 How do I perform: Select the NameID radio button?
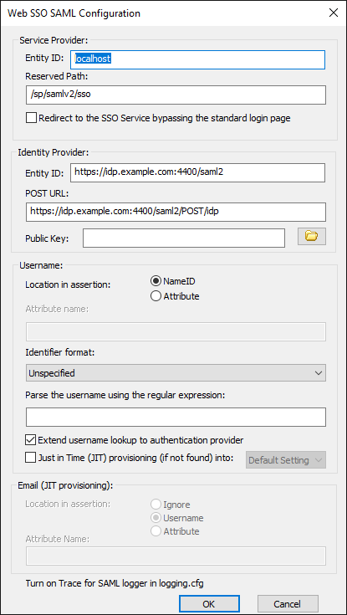(156, 281)
